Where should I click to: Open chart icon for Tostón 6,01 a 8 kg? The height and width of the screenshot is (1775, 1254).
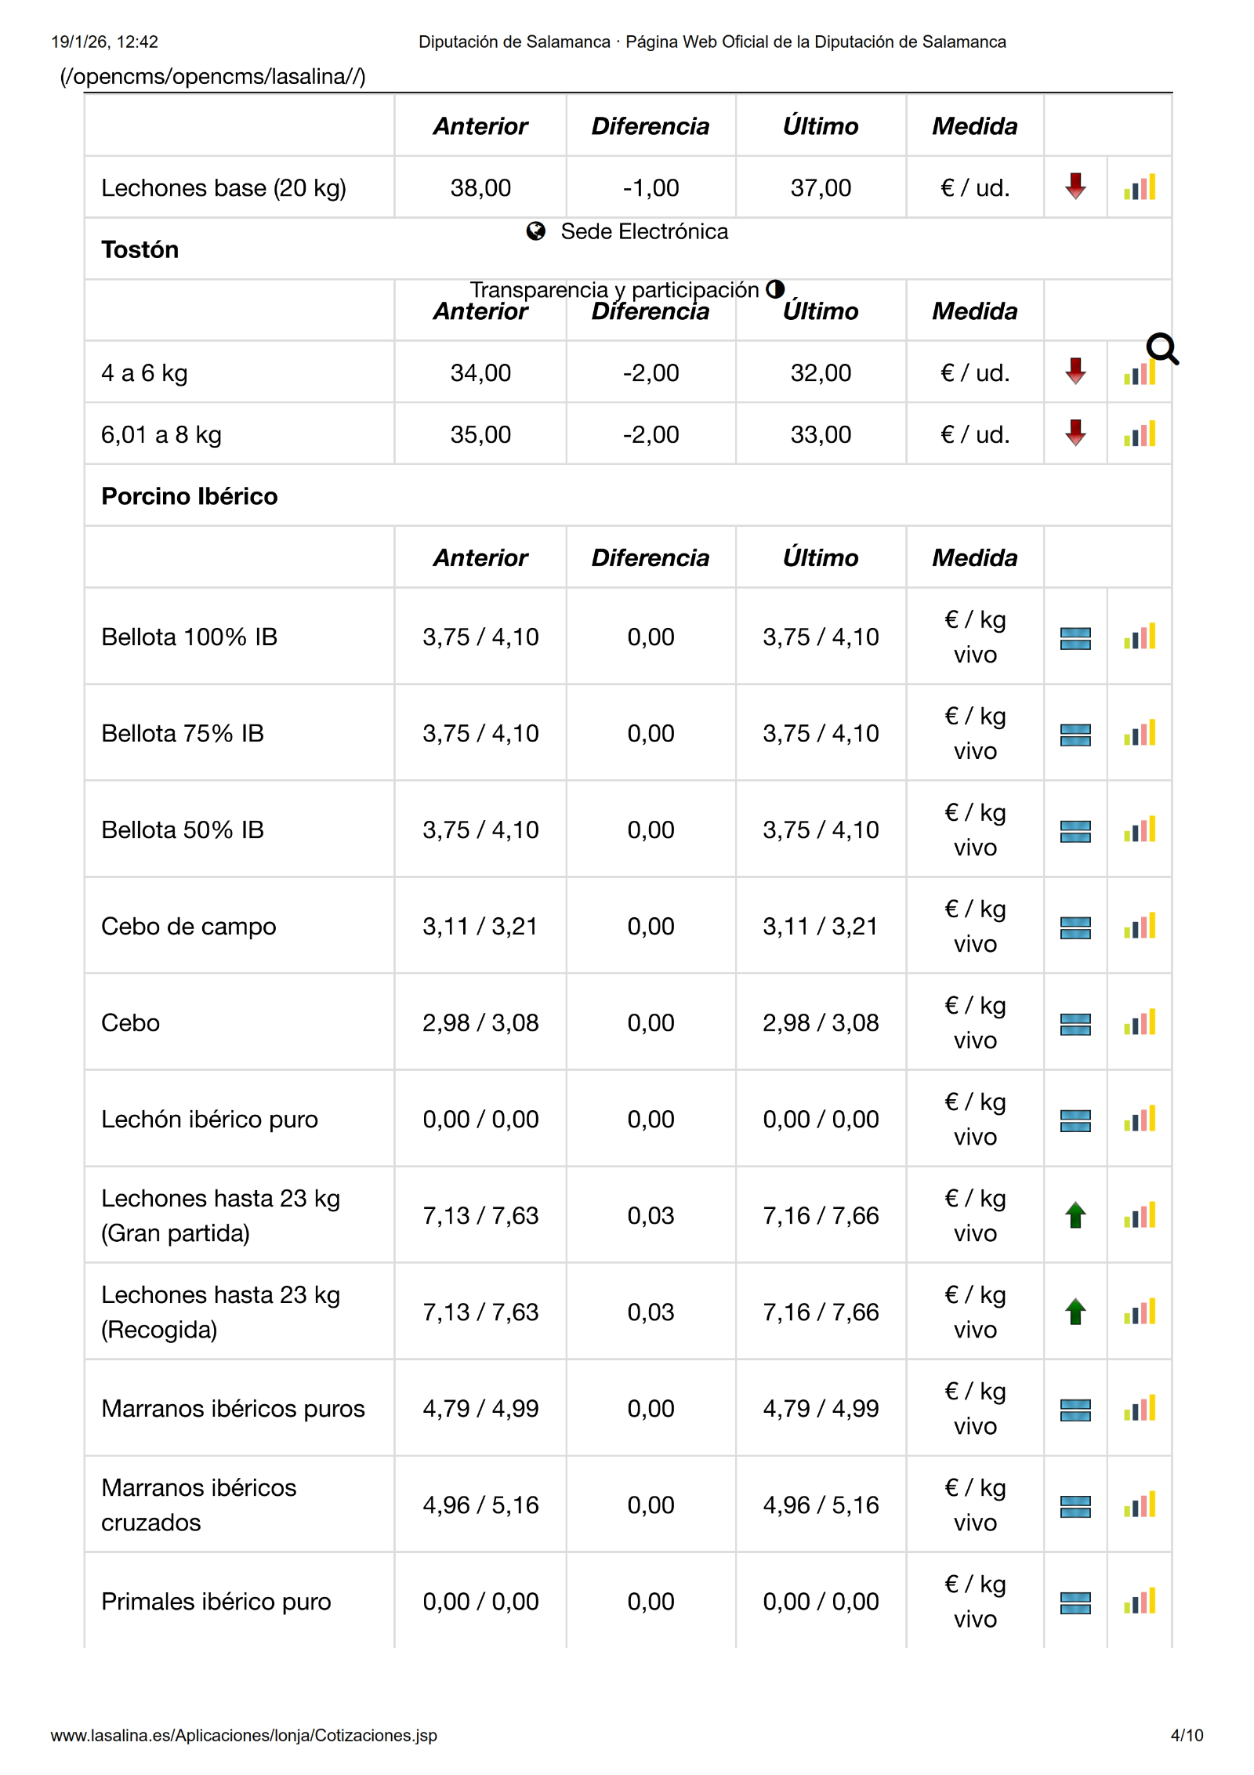click(1139, 434)
